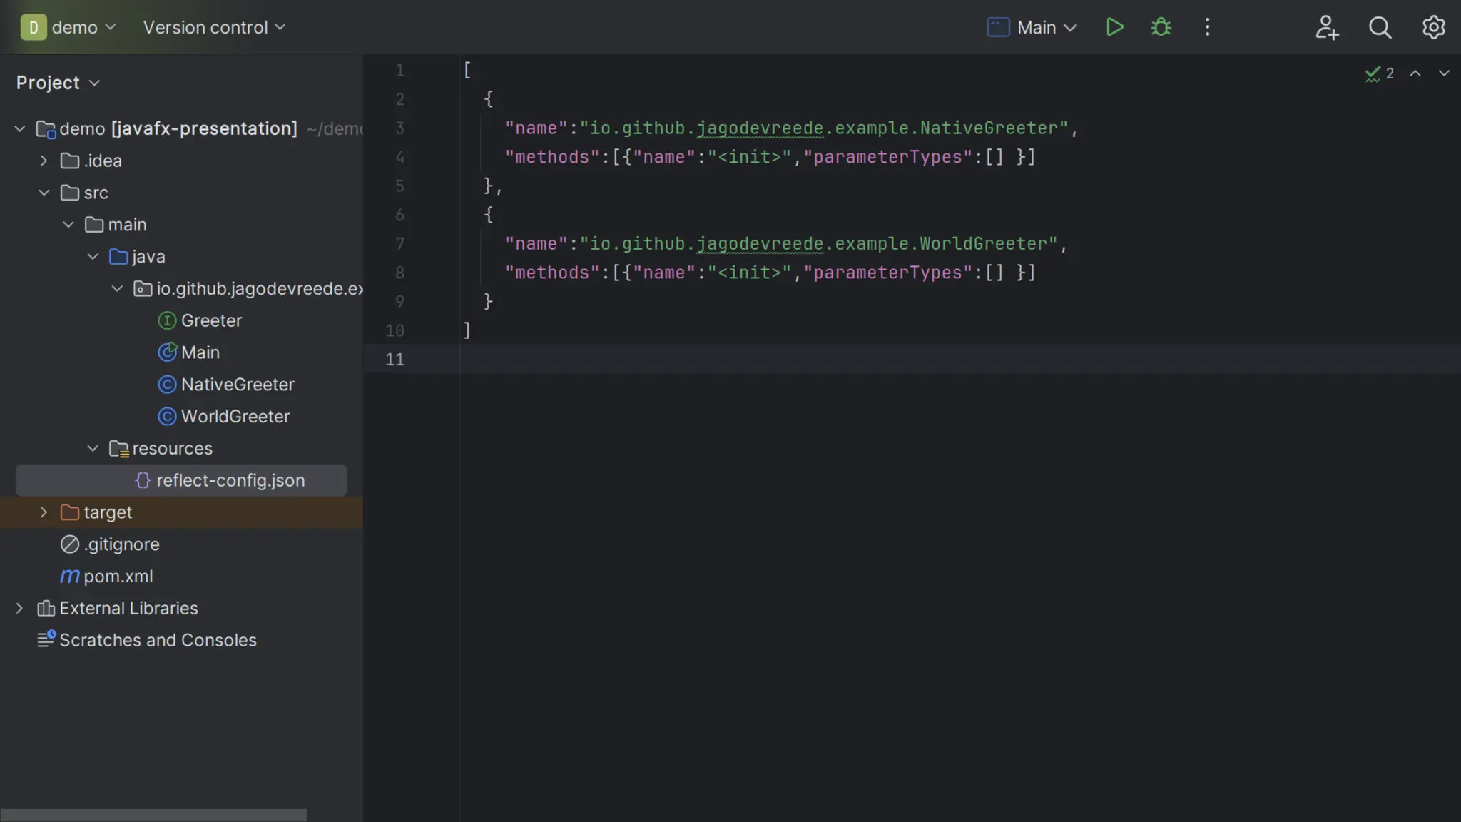This screenshot has height=822, width=1461.
Task: Click the Debug bug icon
Action: click(x=1161, y=27)
